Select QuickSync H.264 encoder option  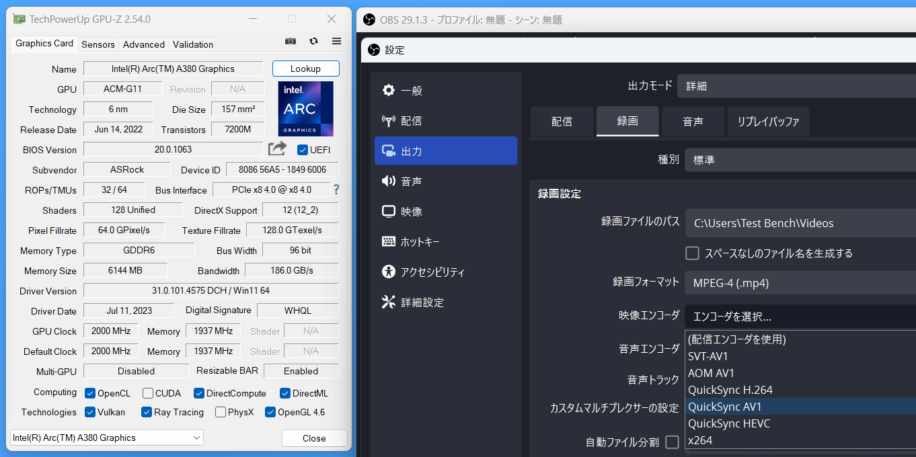pos(800,390)
